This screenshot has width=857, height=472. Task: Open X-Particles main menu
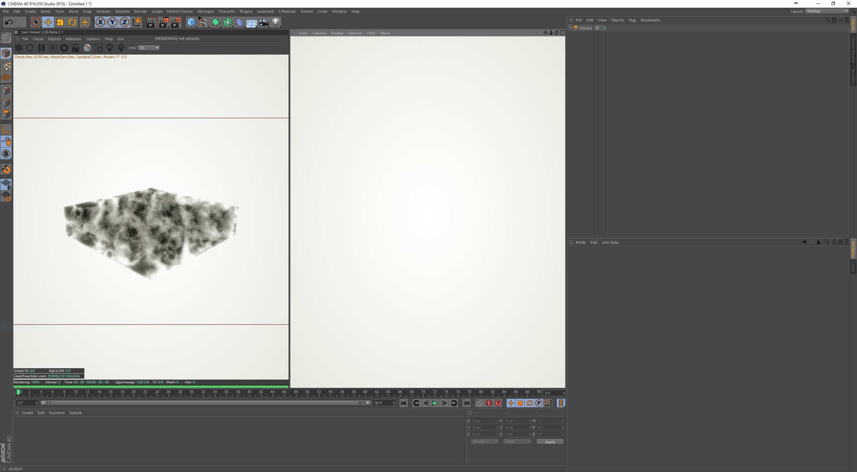[287, 11]
